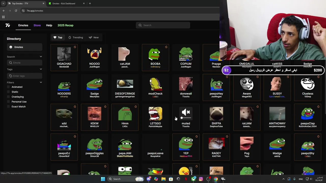The width and height of the screenshot is (326, 183).
Task: Open the Madge emote
Action: coord(277,147)
